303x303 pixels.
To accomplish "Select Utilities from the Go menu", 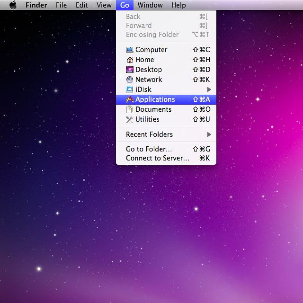I will pos(166,119).
